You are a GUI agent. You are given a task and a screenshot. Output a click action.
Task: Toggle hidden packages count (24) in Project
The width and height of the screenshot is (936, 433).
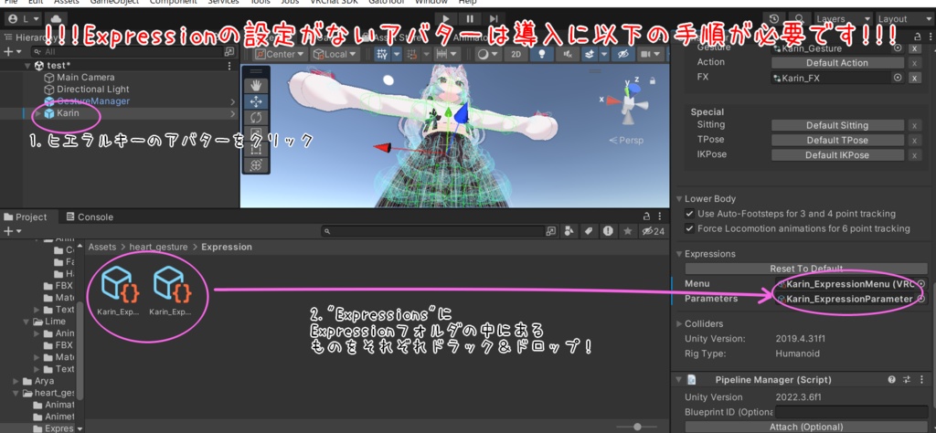coord(653,231)
